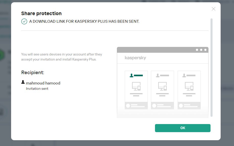Click the footer circle in third illustration card
This screenshot has height=146, width=234.
click(181, 106)
